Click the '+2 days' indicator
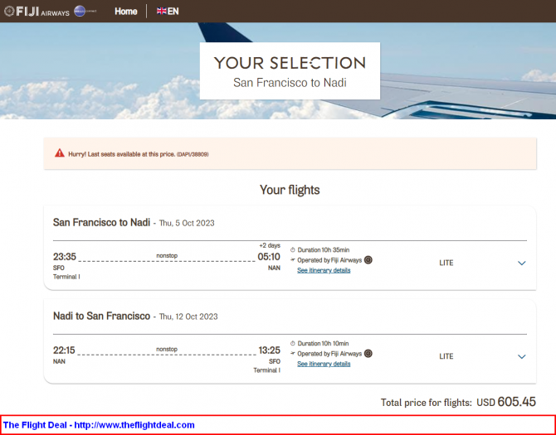Screen dimensions: 556x435 click(270, 245)
